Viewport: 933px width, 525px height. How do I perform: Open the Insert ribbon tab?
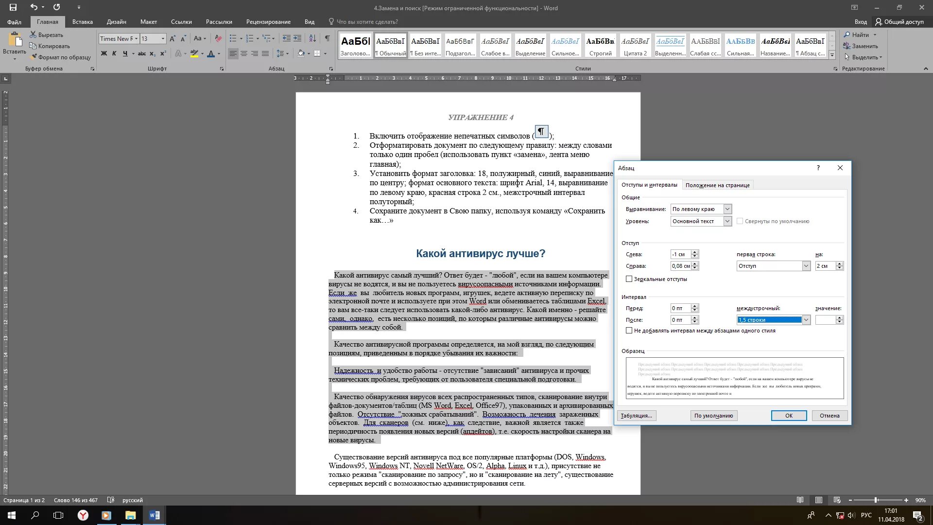[82, 22]
